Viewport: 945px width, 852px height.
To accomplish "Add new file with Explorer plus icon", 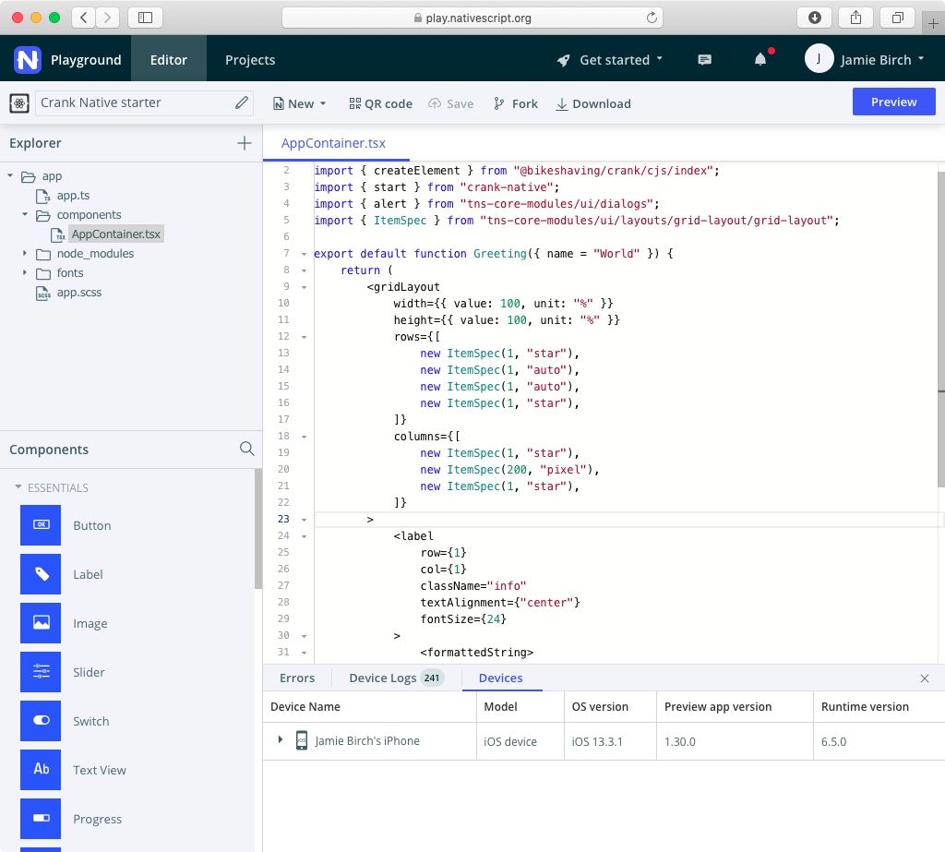I will coord(244,143).
